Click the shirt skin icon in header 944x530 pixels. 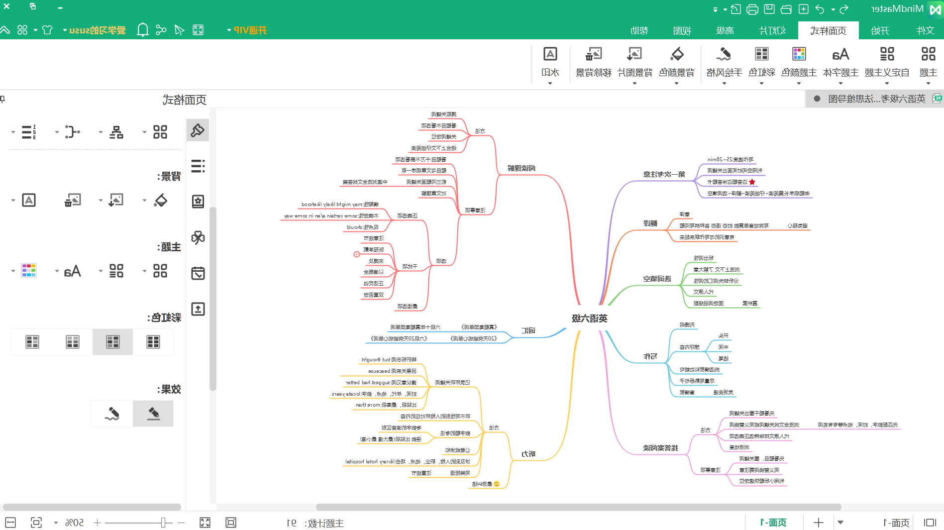47,30
